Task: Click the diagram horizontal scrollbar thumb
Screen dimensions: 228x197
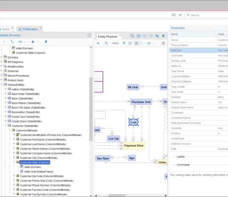Action: tap(117, 195)
